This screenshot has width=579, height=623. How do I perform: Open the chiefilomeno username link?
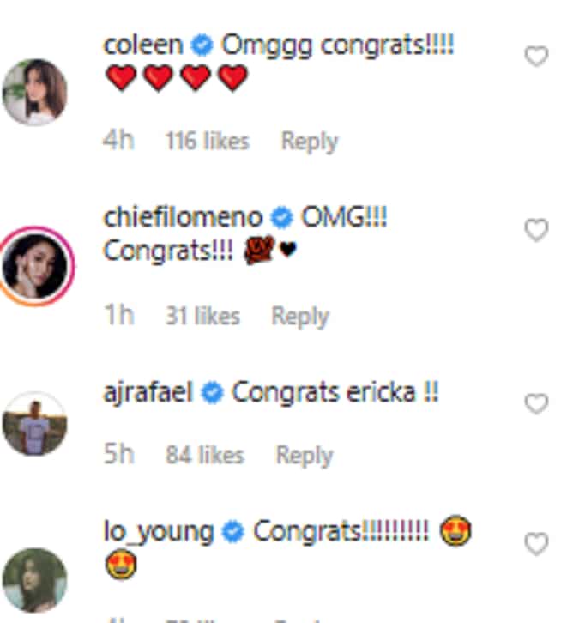tap(183, 217)
